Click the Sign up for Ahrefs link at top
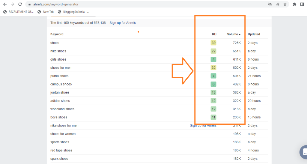This screenshot has width=307, height=164. (x=123, y=23)
